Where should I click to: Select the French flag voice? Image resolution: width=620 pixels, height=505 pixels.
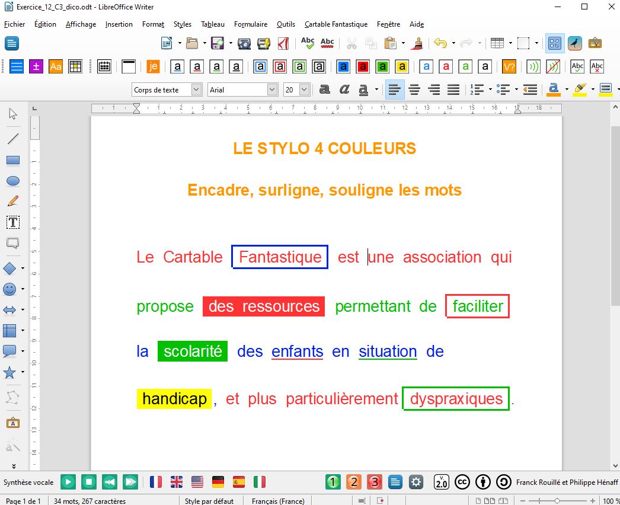coord(156,482)
